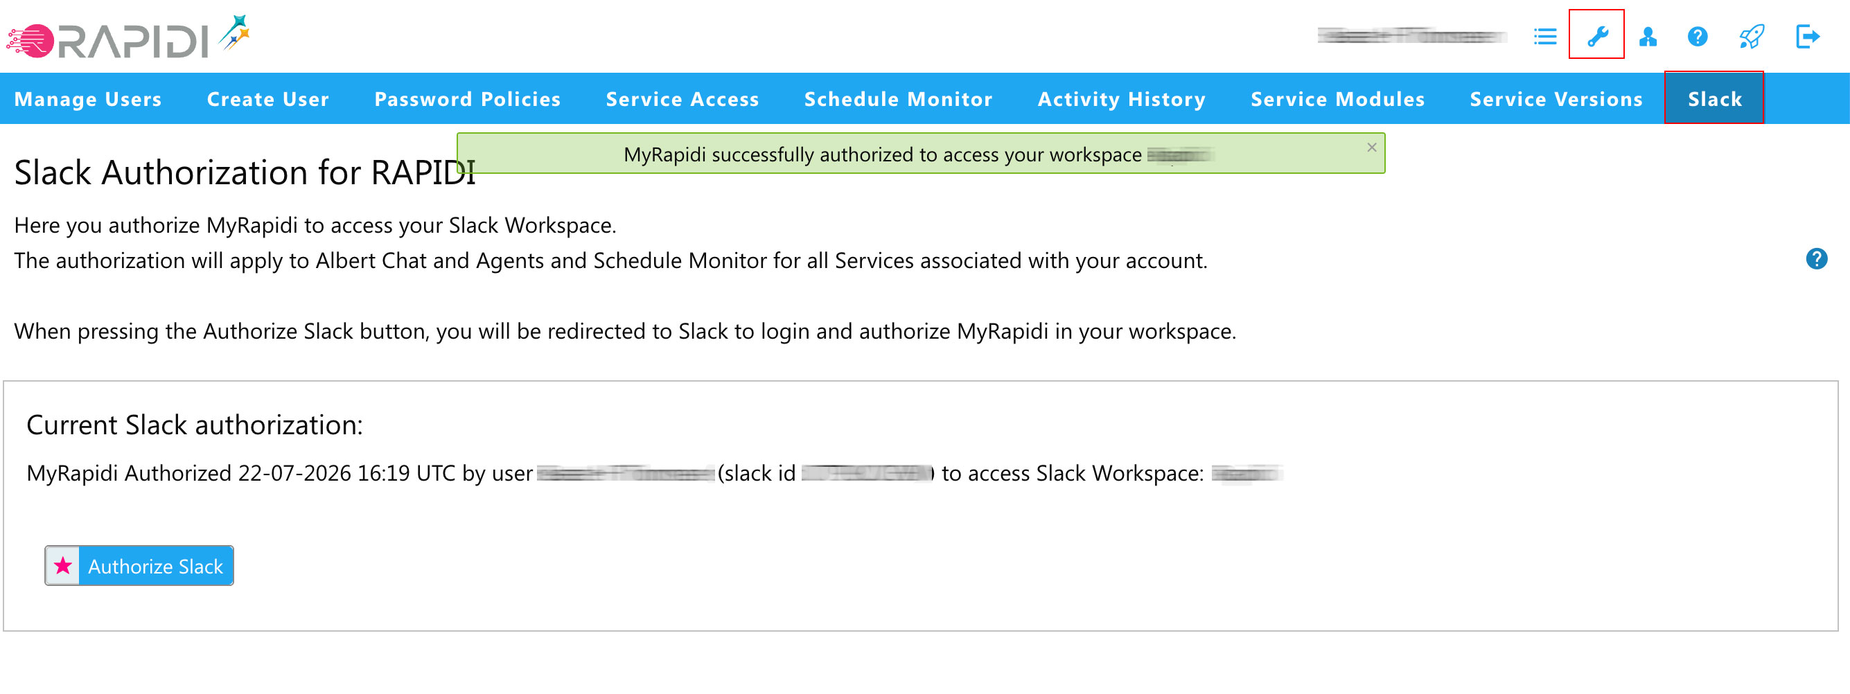
Task: Go to the Create User tab
Action: point(268,99)
